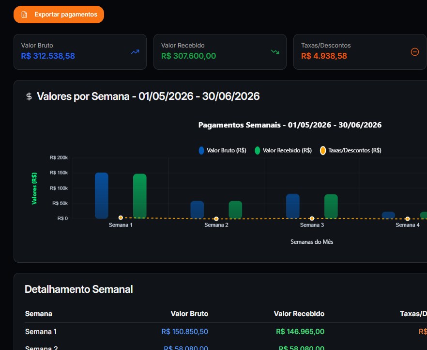
Task: Click the blue Semana 1 Valor Bruto bar
Action: [x=102, y=195]
